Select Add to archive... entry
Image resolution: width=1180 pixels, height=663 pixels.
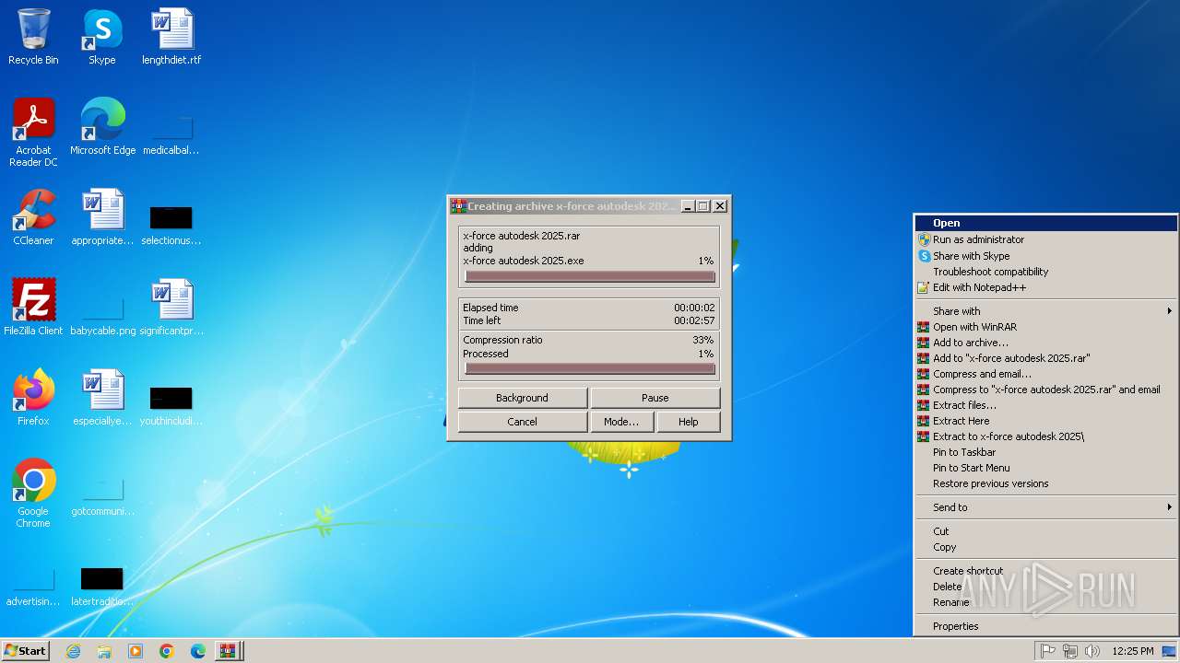[1045, 343]
